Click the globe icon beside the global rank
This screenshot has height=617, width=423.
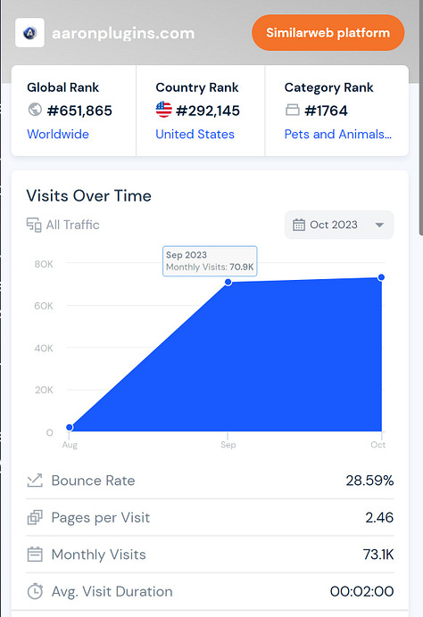35,110
